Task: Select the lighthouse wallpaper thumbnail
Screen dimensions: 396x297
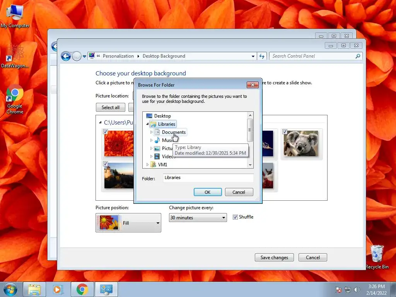Action: (x=119, y=176)
